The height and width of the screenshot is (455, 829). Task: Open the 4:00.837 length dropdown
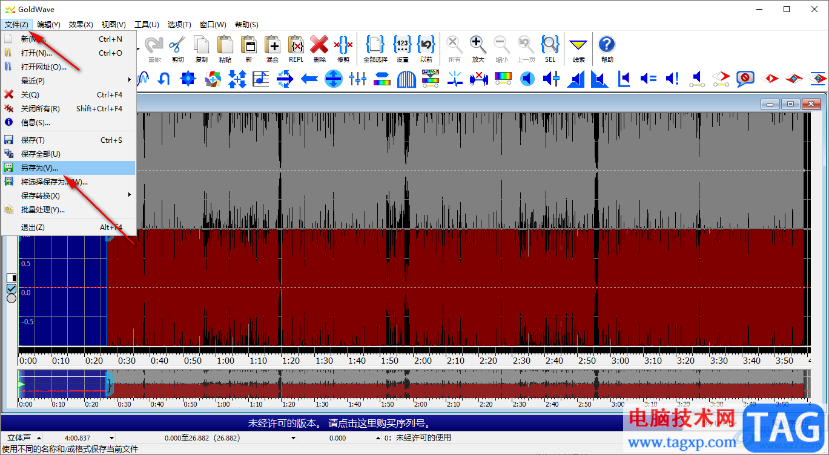coord(111,438)
